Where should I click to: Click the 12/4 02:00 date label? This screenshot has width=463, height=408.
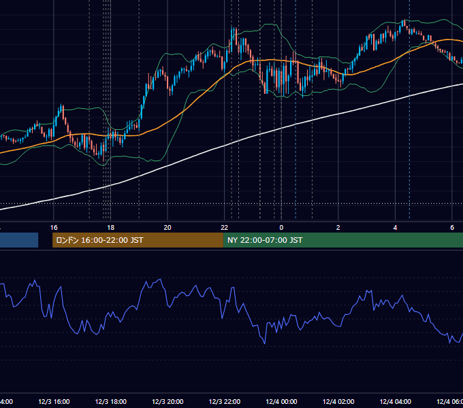(338, 402)
